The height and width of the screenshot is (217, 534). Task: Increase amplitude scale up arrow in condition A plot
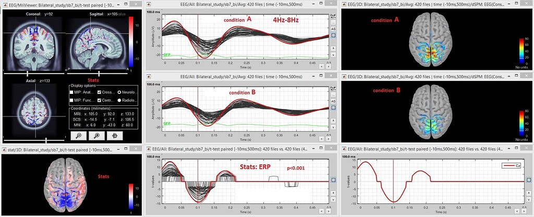pyautogui.click(x=333, y=48)
